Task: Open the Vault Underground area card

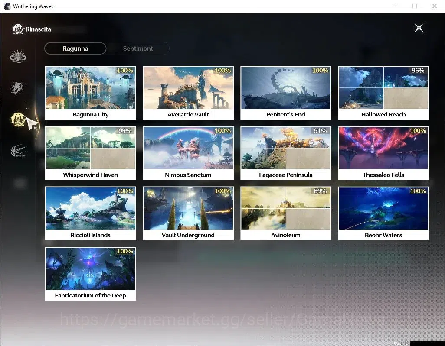Action: tap(188, 213)
